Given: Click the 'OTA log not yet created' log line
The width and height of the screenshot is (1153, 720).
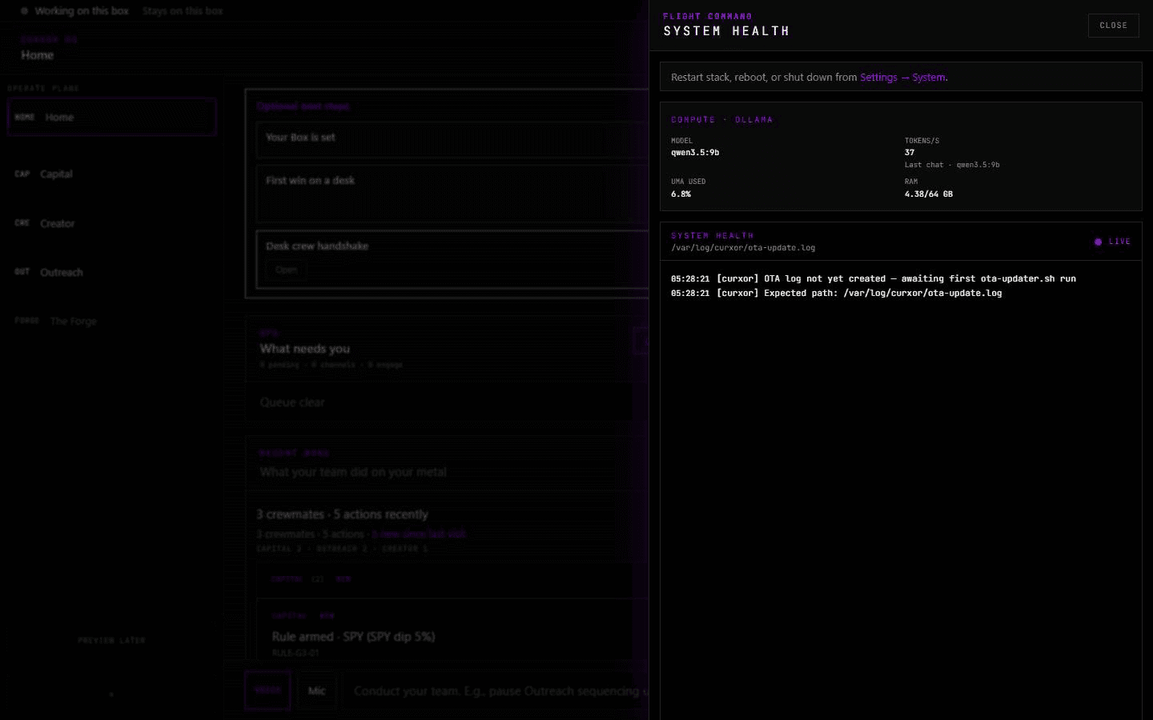Looking at the screenshot, I should click(x=873, y=278).
